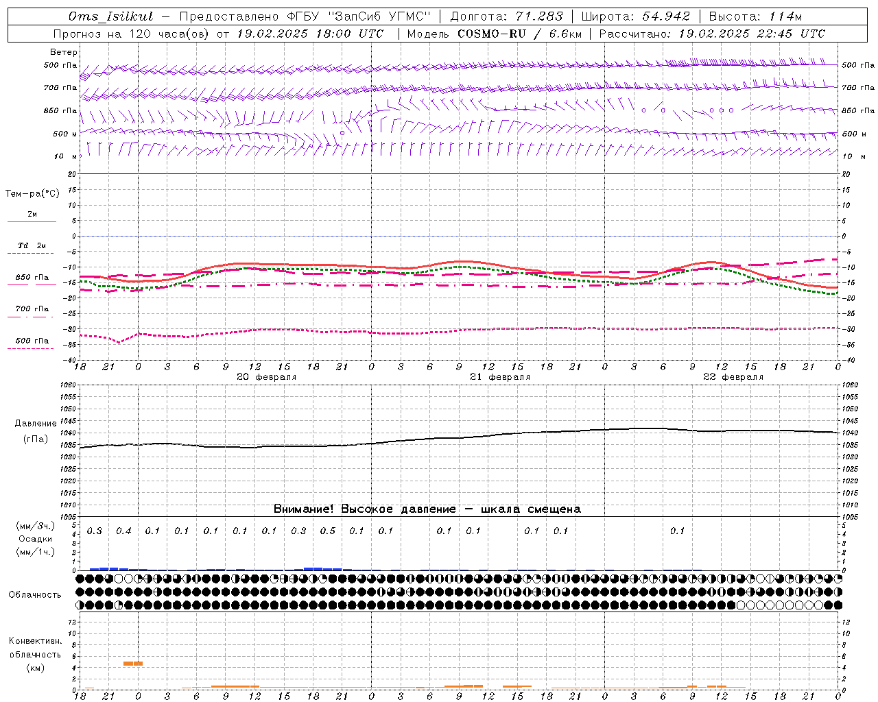Click the Облачность cloud cover row label

tap(35, 595)
